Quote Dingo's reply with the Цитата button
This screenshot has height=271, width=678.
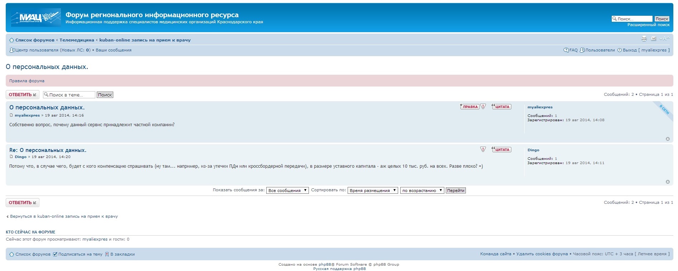coord(501,149)
